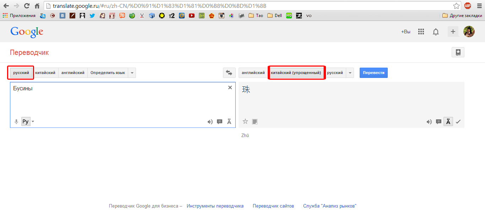Select source language английский
Image resolution: width=485 pixels, height=221 pixels.
pyautogui.click(x=73, y=73)
